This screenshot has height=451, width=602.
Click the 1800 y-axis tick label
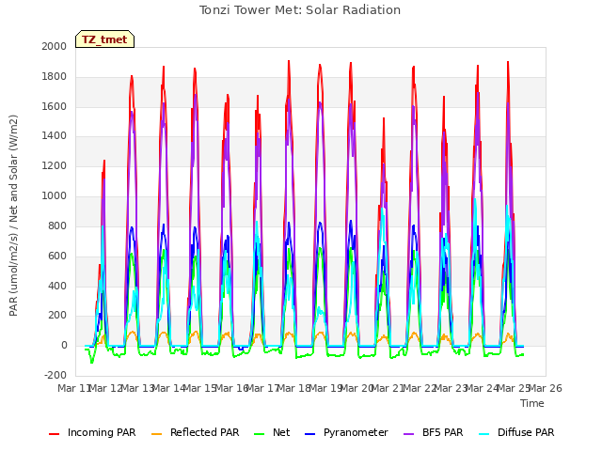[x=55, y=77]
